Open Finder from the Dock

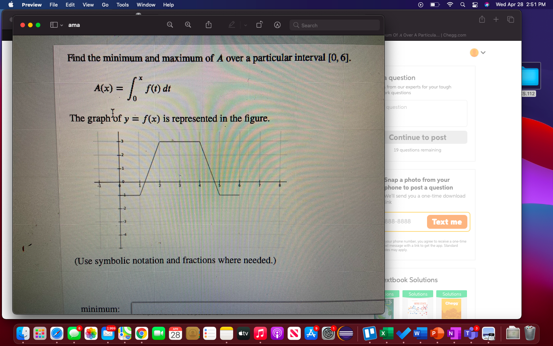point(23,333)
